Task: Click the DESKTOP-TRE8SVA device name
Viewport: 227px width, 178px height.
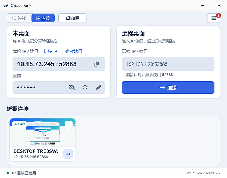Action: click(x=36, y=151)
